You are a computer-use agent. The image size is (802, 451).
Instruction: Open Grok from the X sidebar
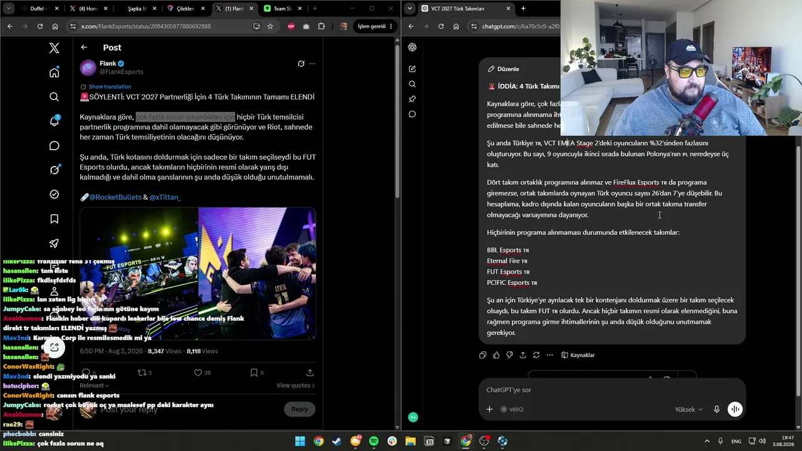[55, 170]
